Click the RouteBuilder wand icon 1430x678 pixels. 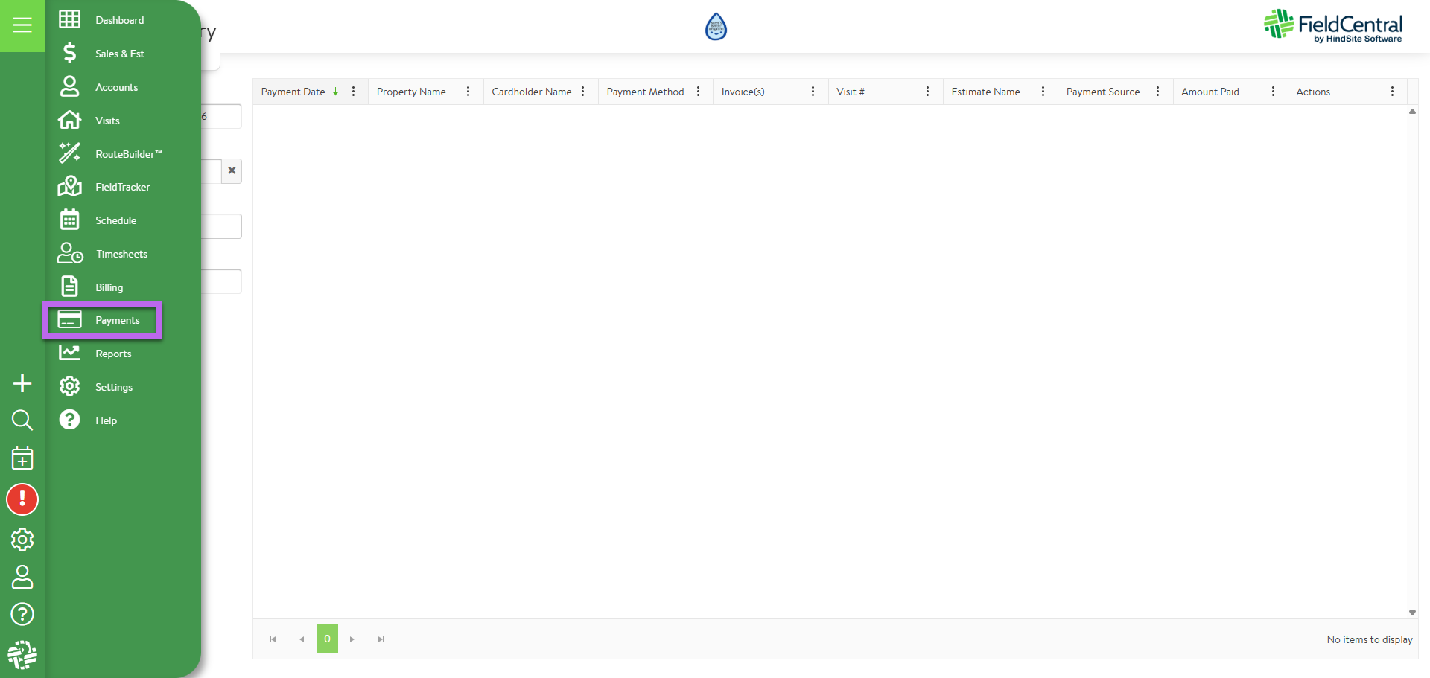point(69,153)
